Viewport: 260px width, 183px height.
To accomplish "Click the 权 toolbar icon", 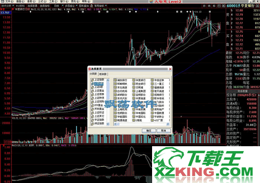I will [204, 6].
